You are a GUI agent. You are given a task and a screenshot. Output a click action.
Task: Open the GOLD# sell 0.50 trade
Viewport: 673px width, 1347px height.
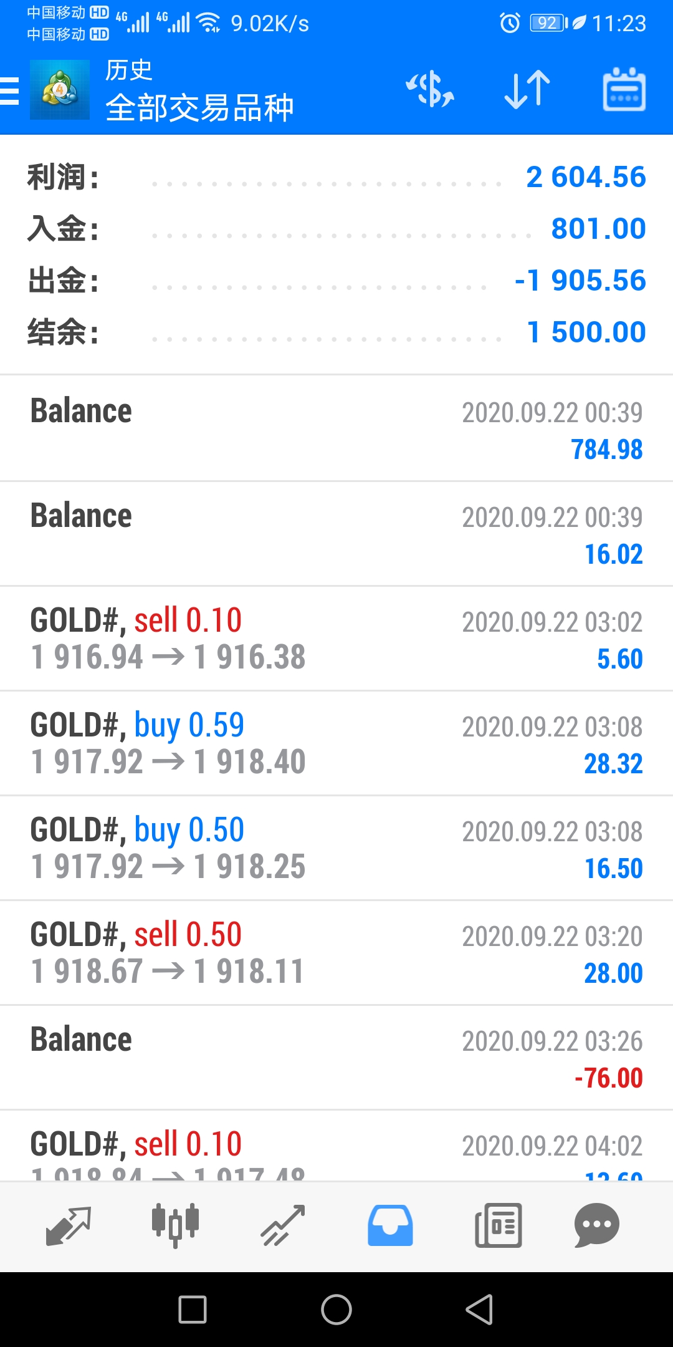point(336,953)
